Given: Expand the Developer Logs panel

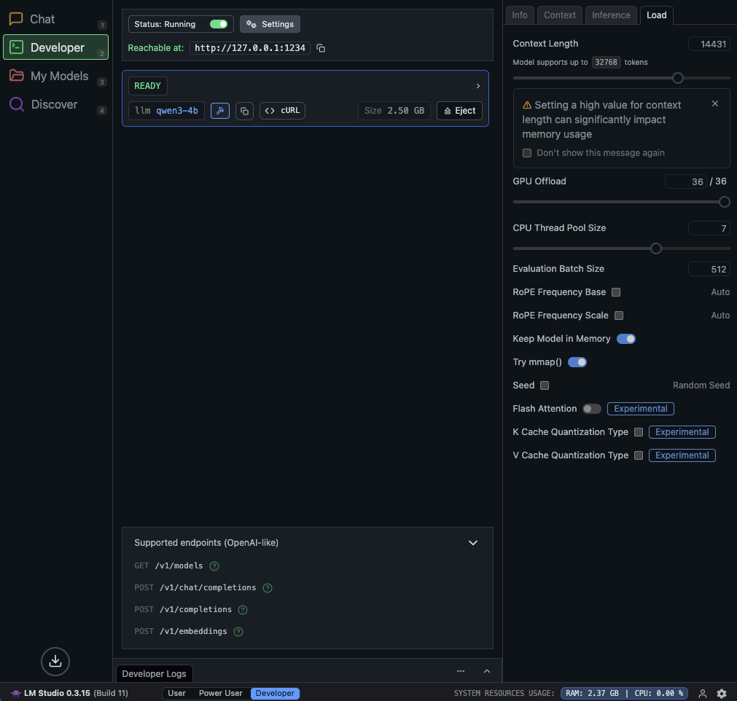Looking at the screenshot, I should point(487,671).
